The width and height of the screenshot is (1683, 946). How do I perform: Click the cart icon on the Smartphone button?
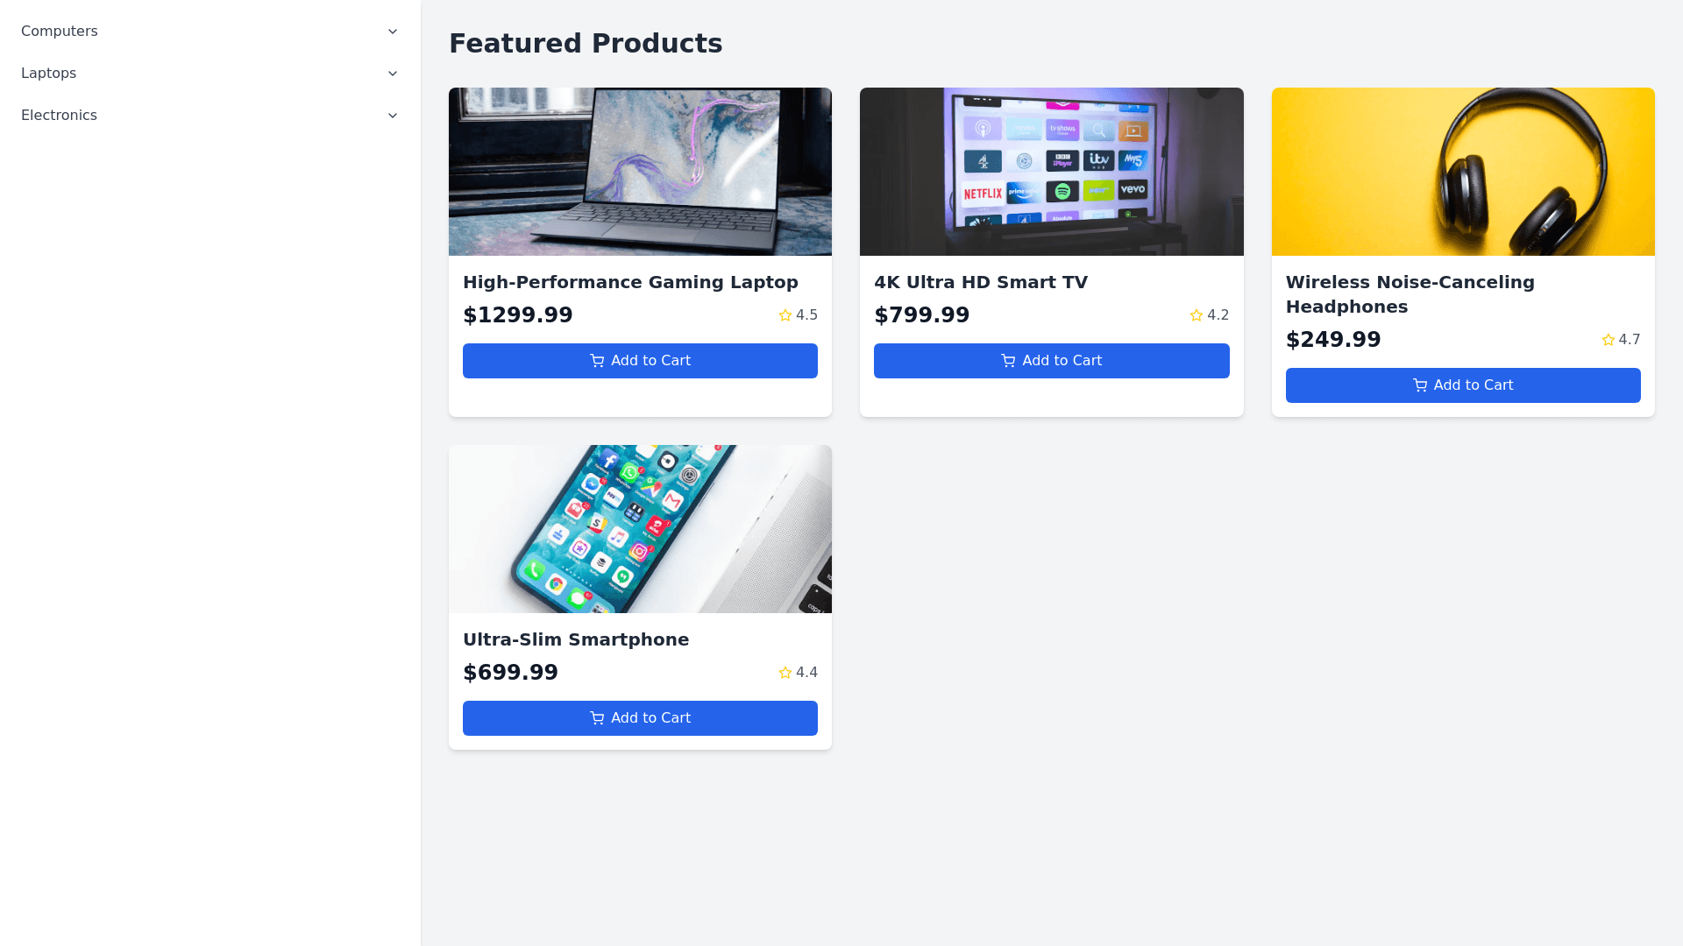coord(597,718)
